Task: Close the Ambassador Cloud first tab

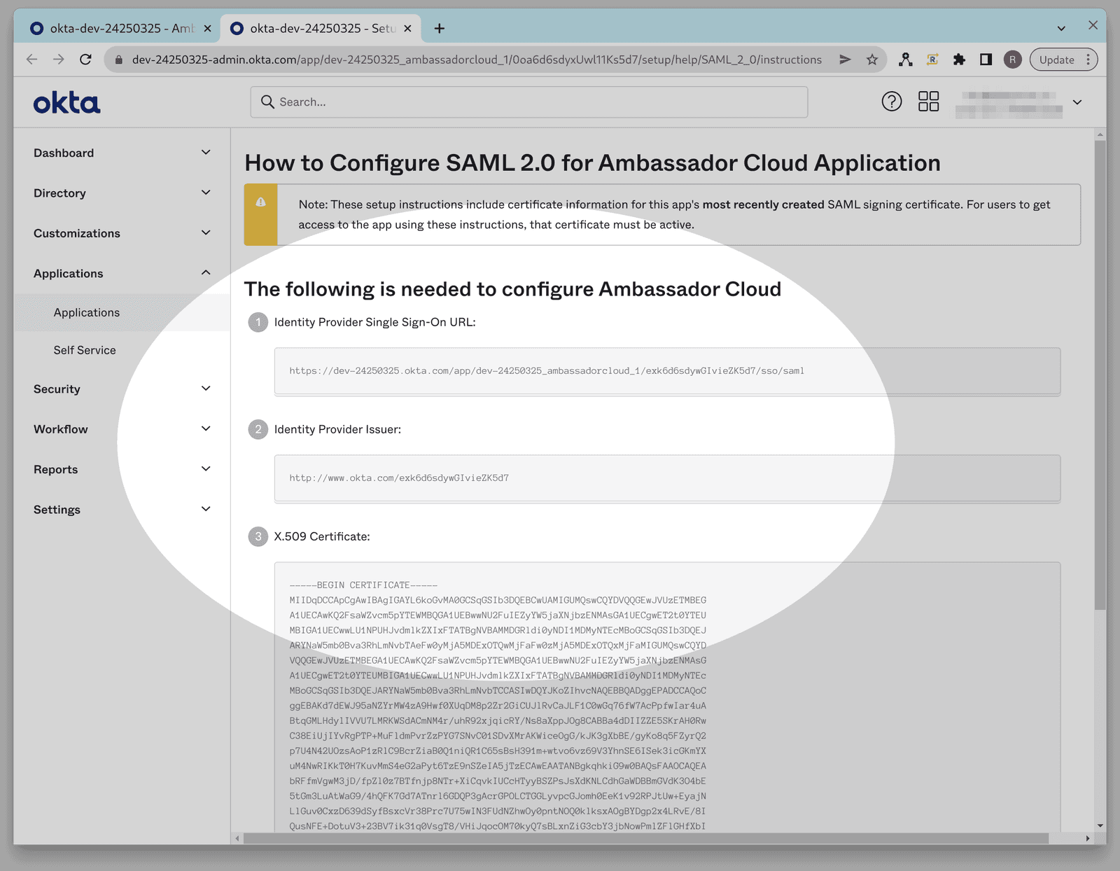Action: tap(207, 28)
